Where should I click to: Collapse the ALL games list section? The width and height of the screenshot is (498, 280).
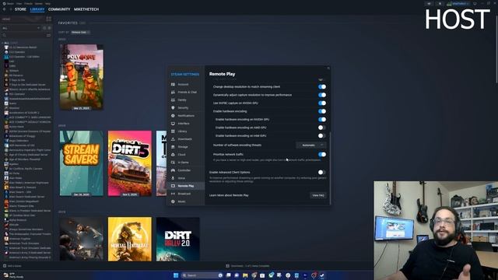pos(2,43)
